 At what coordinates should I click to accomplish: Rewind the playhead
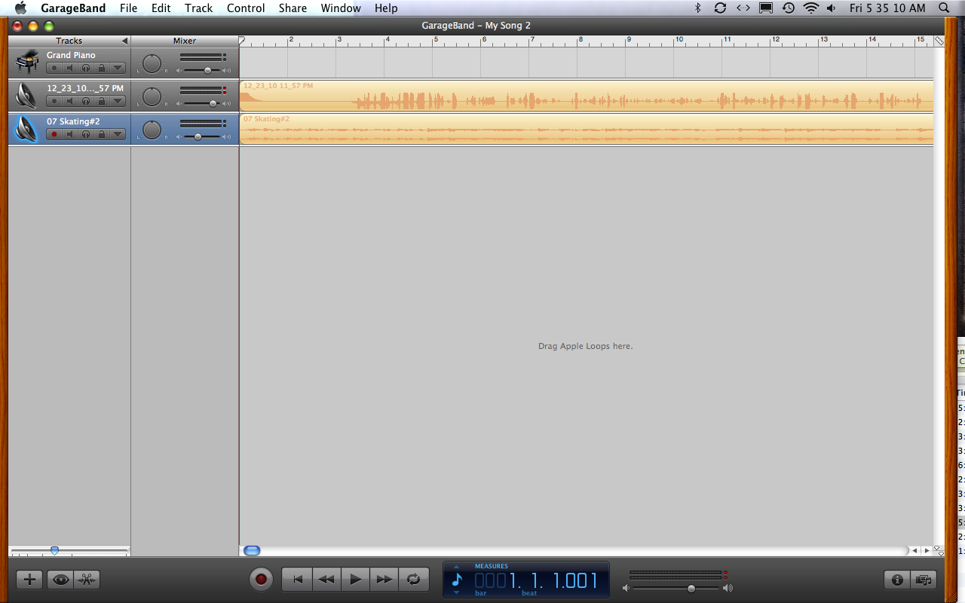(326, 580)
